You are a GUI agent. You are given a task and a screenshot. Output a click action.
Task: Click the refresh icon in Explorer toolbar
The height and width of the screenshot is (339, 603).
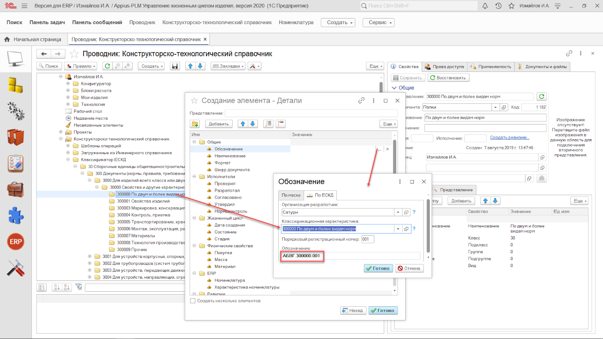coord(107,66)
